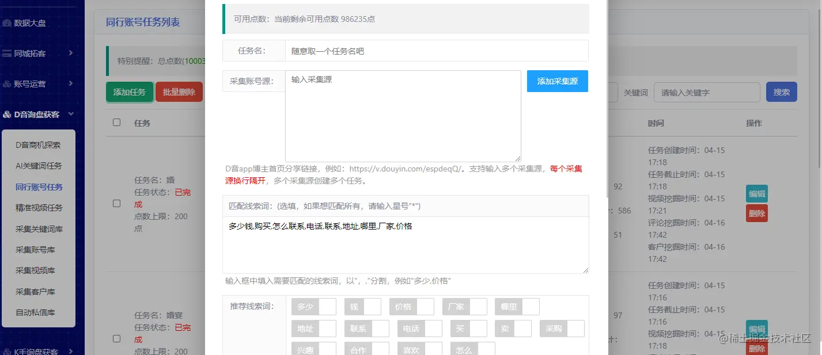The height and width of the screenshot is (355, 822).
Task: Click the K手询盘获客 sidebar icon
Action: pos(7,352)
